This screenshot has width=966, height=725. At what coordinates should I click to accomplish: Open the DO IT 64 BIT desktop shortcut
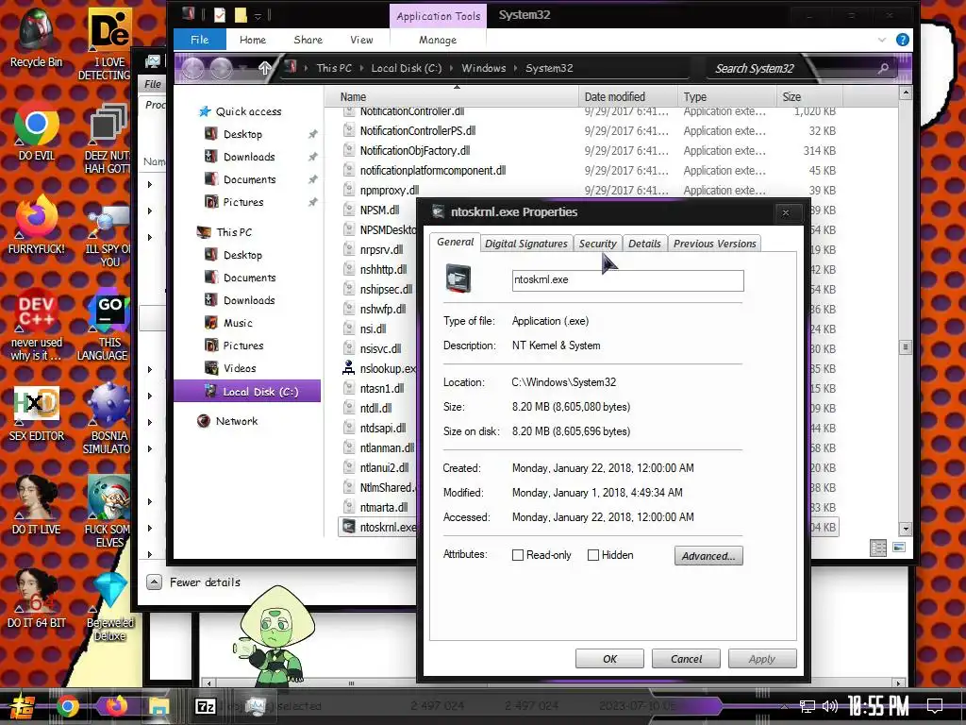[36, 599]
